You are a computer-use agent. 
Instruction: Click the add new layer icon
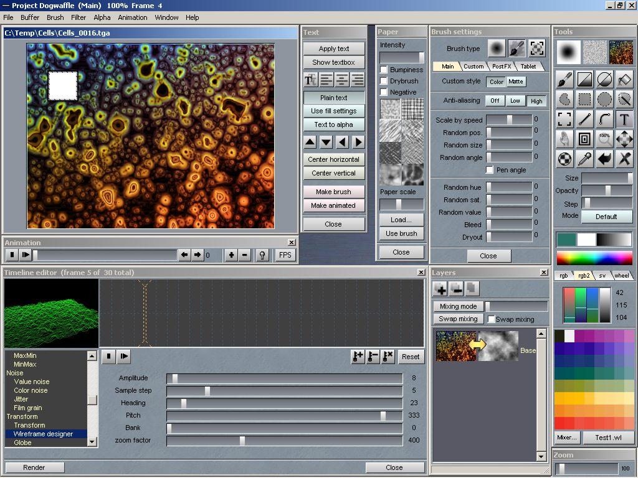coord(440,289)
